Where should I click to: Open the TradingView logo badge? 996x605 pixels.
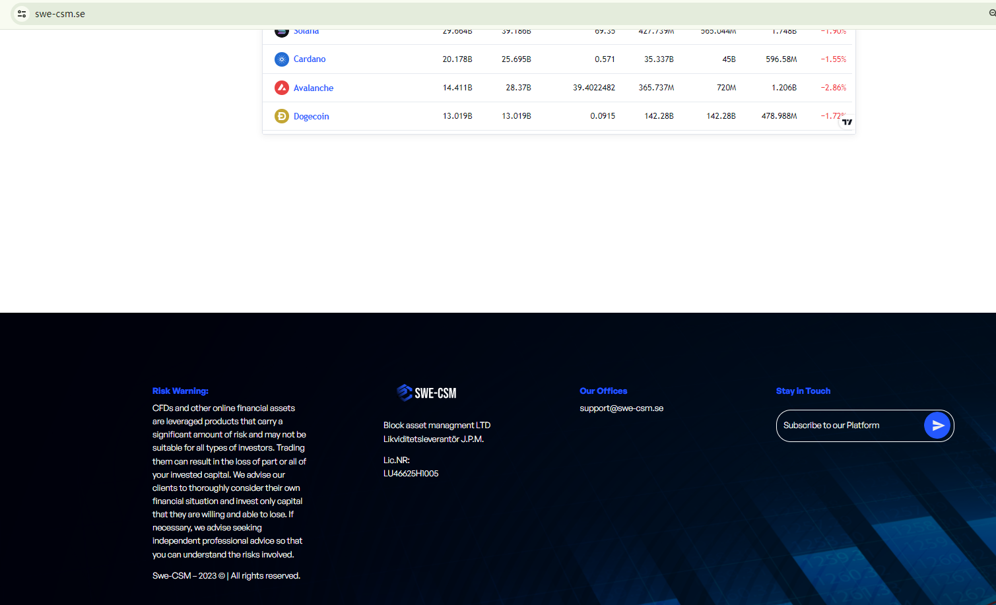(847, 122)
